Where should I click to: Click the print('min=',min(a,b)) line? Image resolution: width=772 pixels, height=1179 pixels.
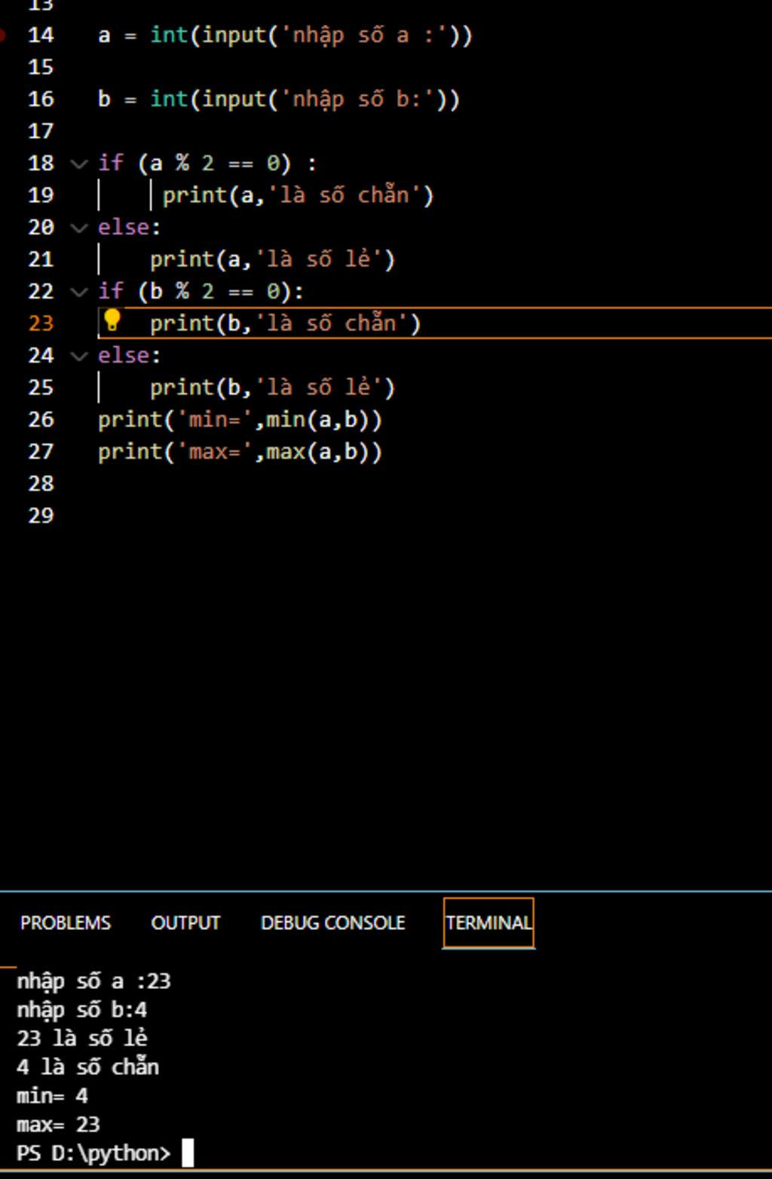coord(240,420)
